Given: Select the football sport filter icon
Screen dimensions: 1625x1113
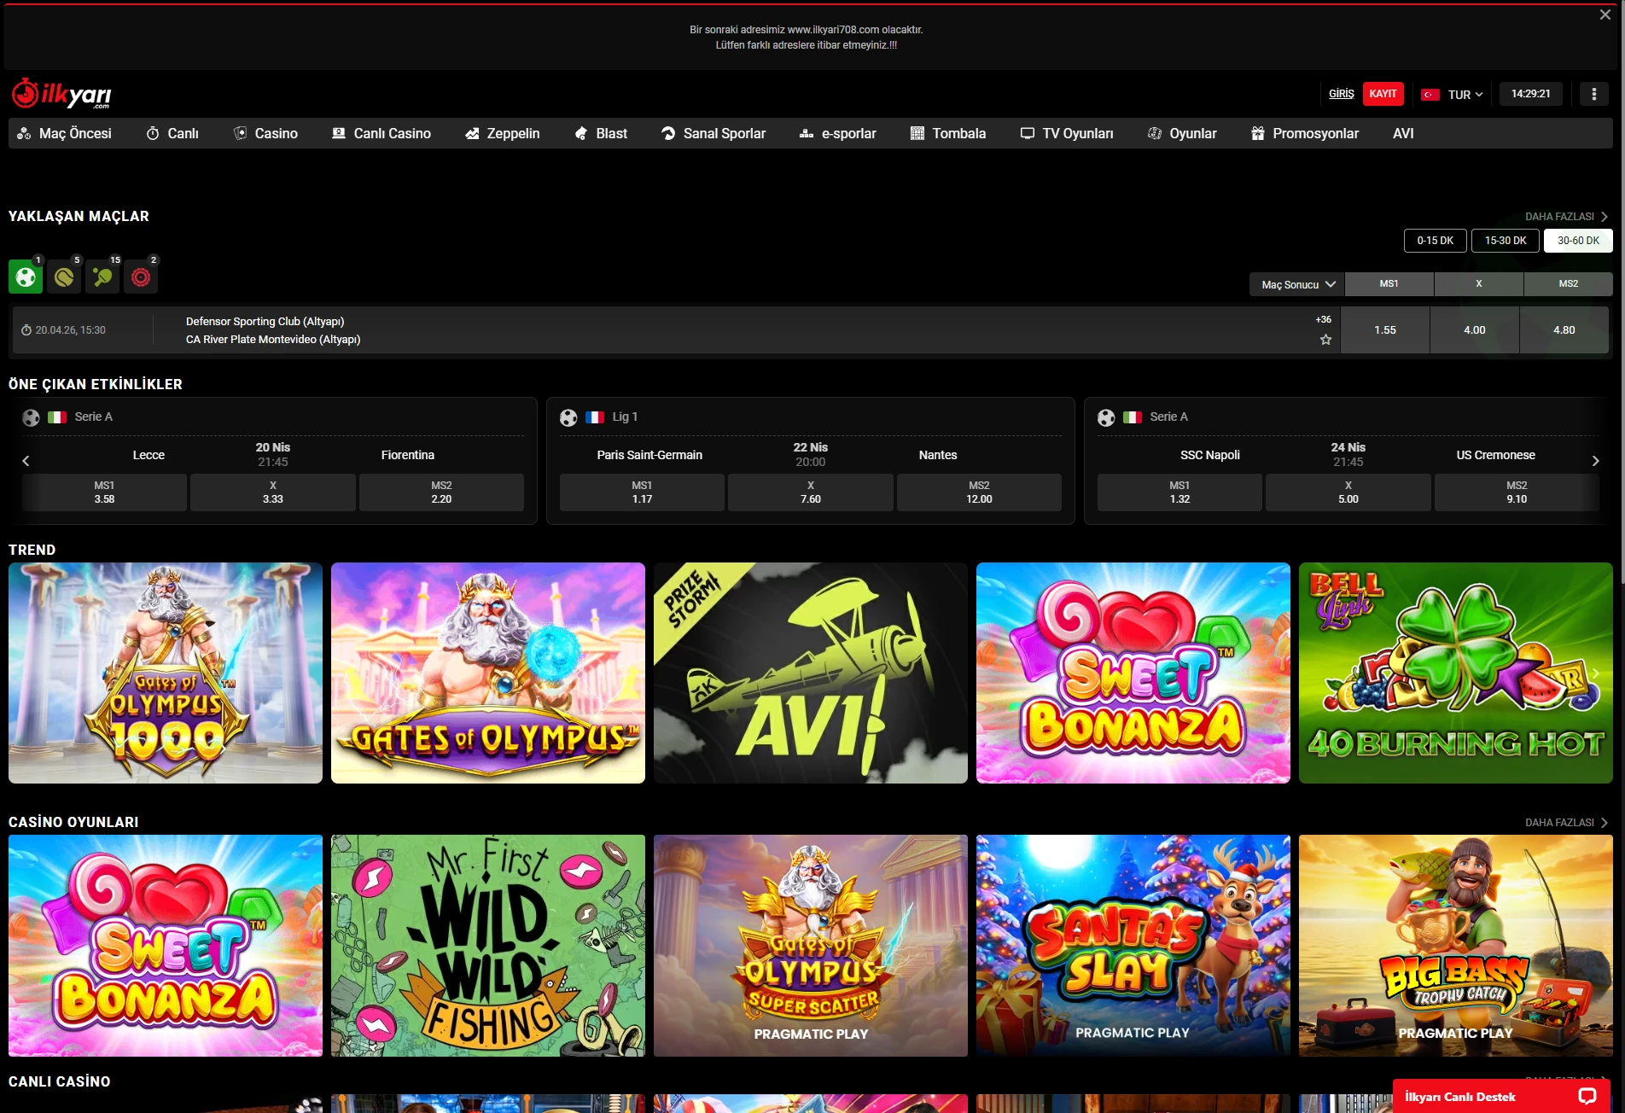Looking at the screenshot, I should [26, 277].
